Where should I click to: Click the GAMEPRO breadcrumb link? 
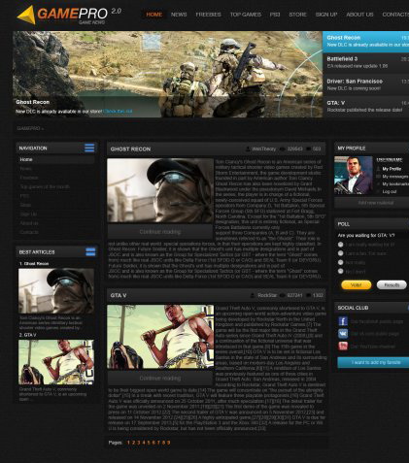tap(28, 128)
